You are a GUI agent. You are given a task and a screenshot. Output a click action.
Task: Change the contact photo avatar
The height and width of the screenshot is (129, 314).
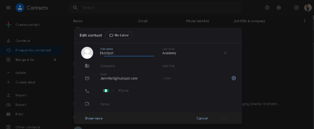click(87, 53)
